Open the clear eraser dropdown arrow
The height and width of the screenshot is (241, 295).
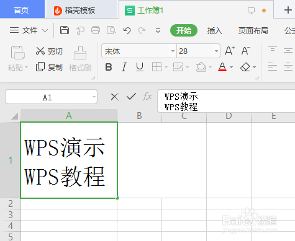point(254,67)
